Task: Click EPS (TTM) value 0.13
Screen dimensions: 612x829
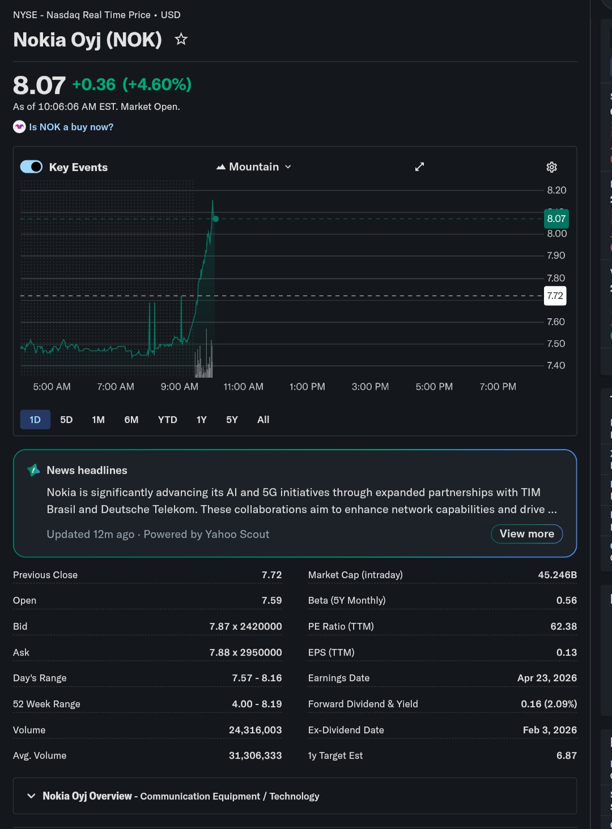Action: point(566,652)
